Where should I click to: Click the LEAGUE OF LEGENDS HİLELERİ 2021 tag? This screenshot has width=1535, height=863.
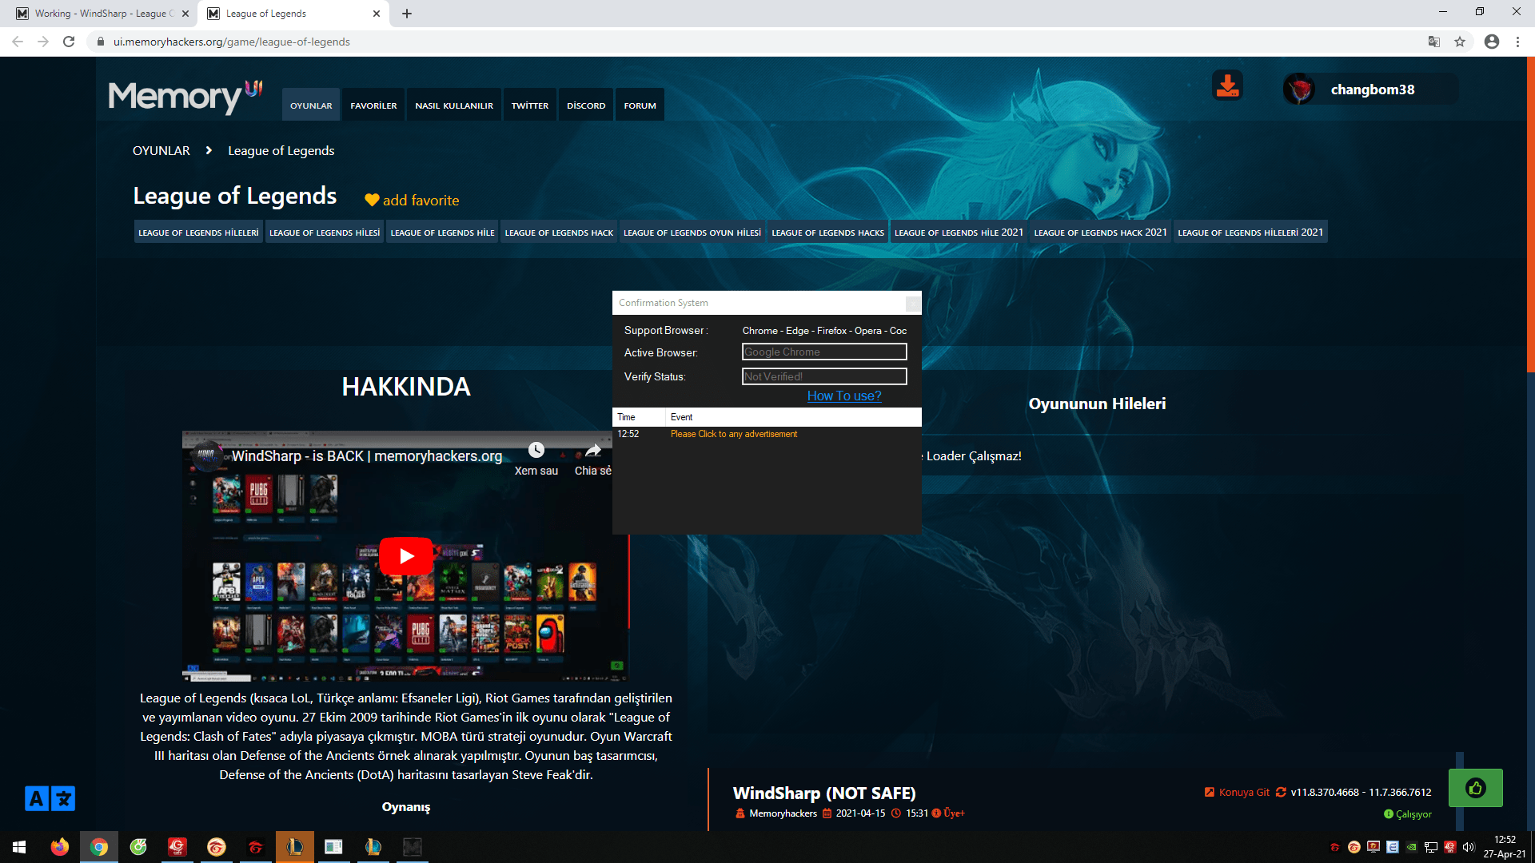pyautogui.click(x=1250, y=233)
